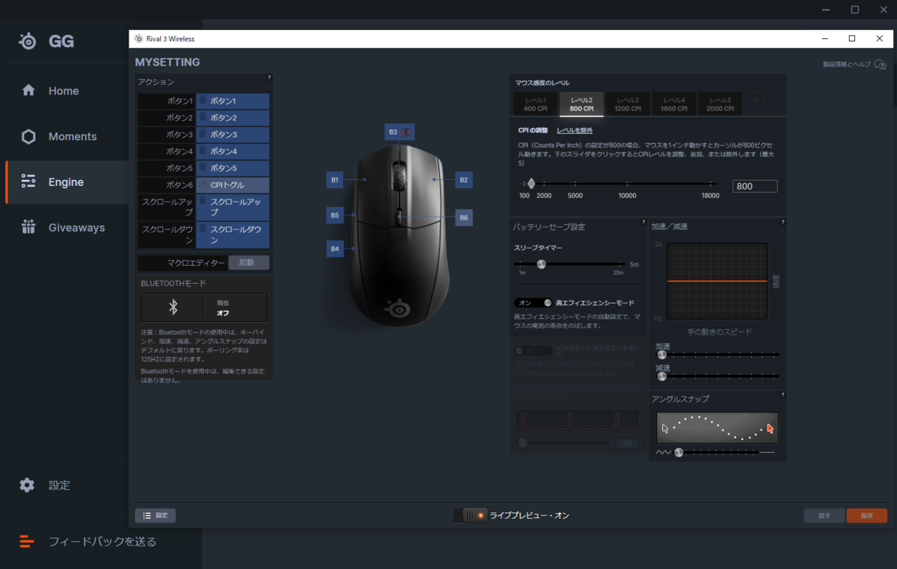Click the SteelSeries logo on the mouse
Viewport: 897px width, 569px height.
pyautogui.click(x=396, y=307)
